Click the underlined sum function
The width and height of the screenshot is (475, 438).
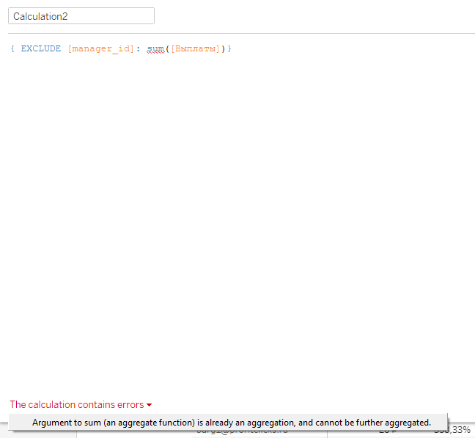point(155,49)
